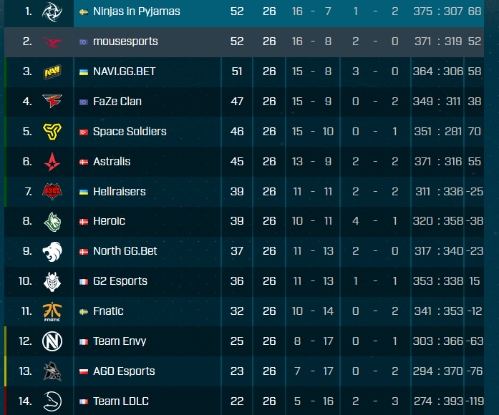Open the mousesports team name link

point(125,41)
